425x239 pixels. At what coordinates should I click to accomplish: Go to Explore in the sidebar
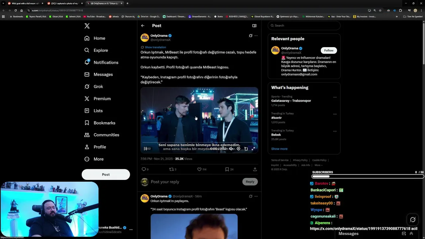tap(96, 50)
